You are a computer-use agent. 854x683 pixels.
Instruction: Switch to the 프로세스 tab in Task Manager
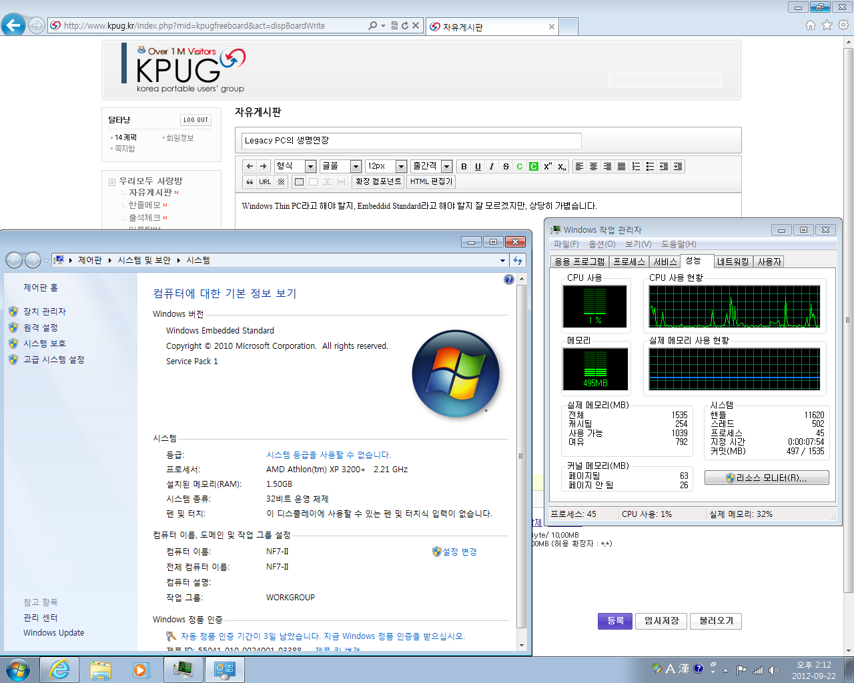click(629, 261)
